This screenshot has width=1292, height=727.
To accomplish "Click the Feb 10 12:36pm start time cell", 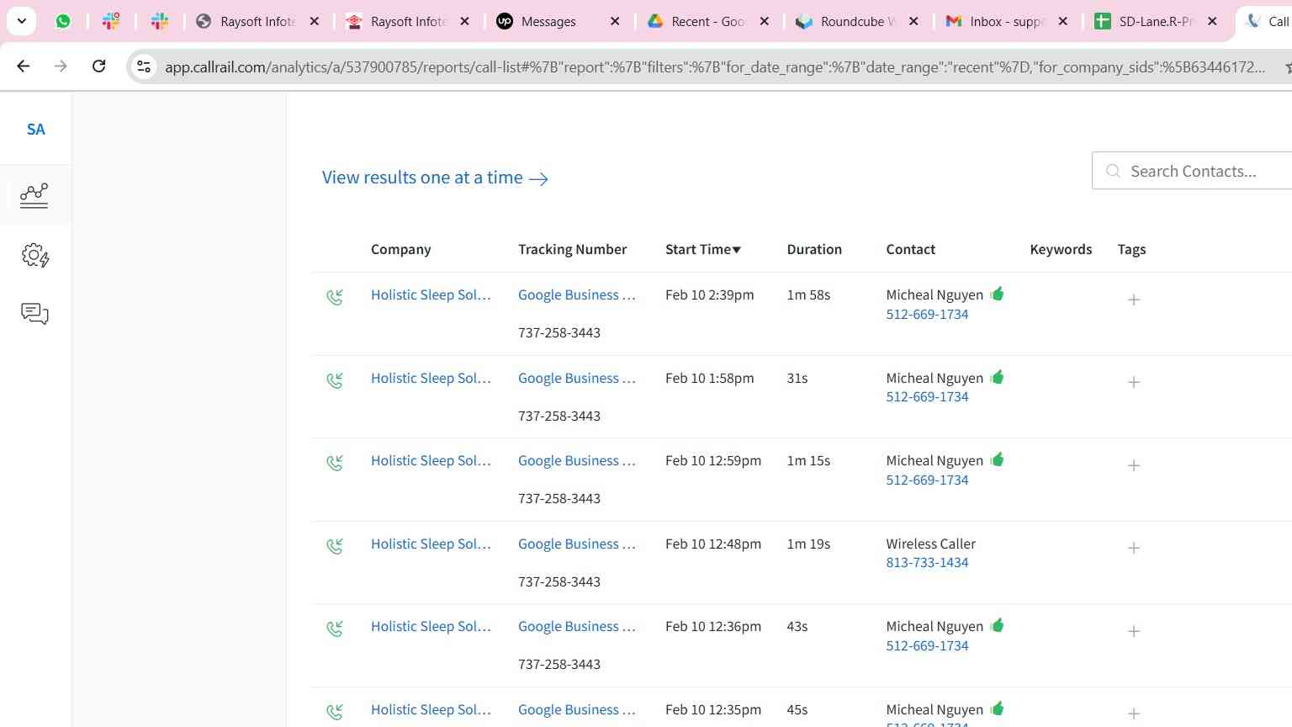I will tap(713, 626).
